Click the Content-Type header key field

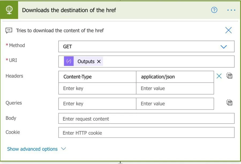pos(97,77)
